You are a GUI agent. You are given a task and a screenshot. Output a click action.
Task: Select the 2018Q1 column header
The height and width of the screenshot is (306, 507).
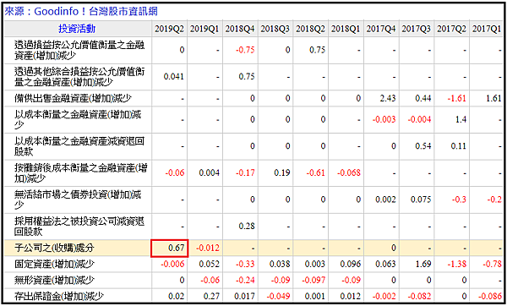(346, 29)
